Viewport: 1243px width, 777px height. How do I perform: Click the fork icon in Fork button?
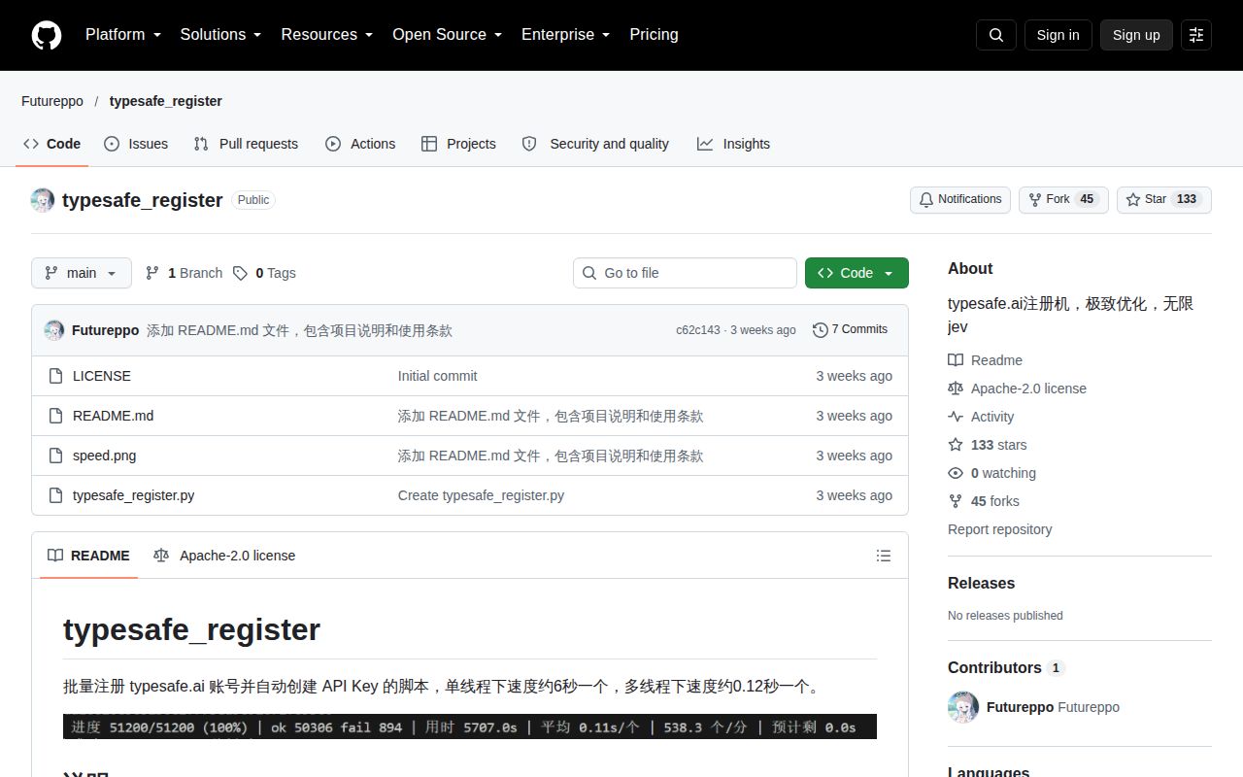[1035, 199]
